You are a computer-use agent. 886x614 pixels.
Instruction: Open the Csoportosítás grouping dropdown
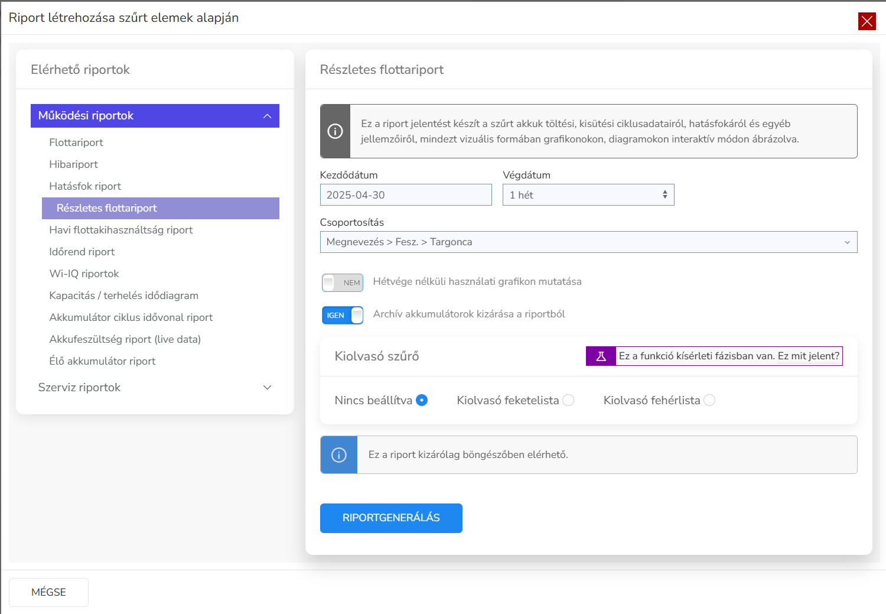(x=588, y=242)
